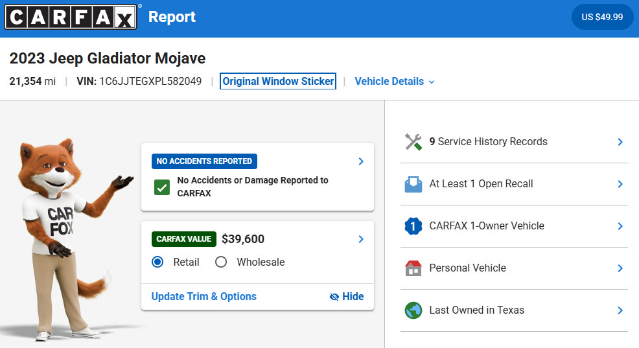Click the wrench Service History icon
Image resolution: width=639 pixels, height=348 pixels.
[413, 142]
